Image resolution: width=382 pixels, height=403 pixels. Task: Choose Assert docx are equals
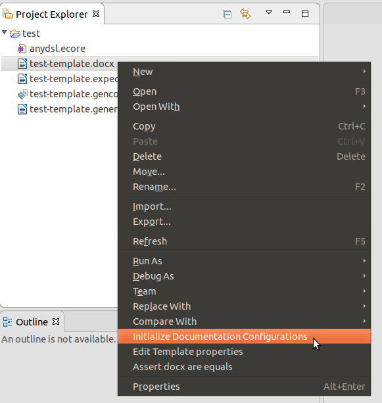(244, 367)
